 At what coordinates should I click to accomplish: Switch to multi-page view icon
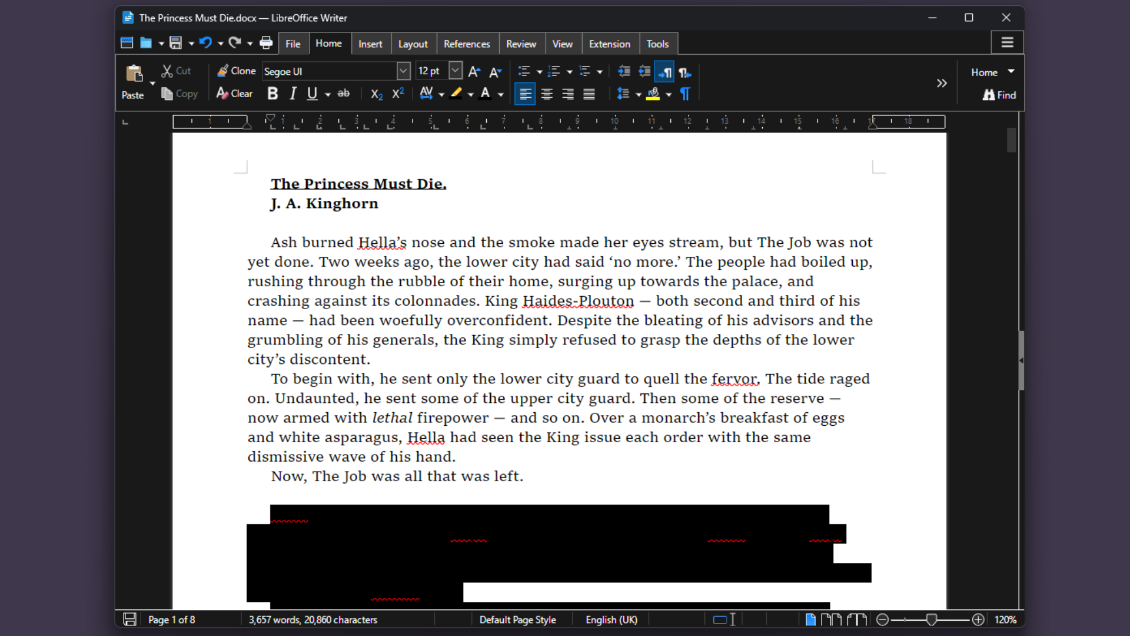(x=832, y=619)
